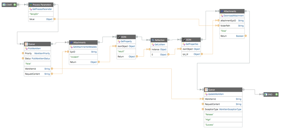Viewport: 281px width, 133px height.
Task: Select the "False" value in DownloadAttachment
Action: coord(224,31)
